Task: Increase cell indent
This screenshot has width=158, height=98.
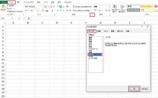Action: [x=70, y=10]
